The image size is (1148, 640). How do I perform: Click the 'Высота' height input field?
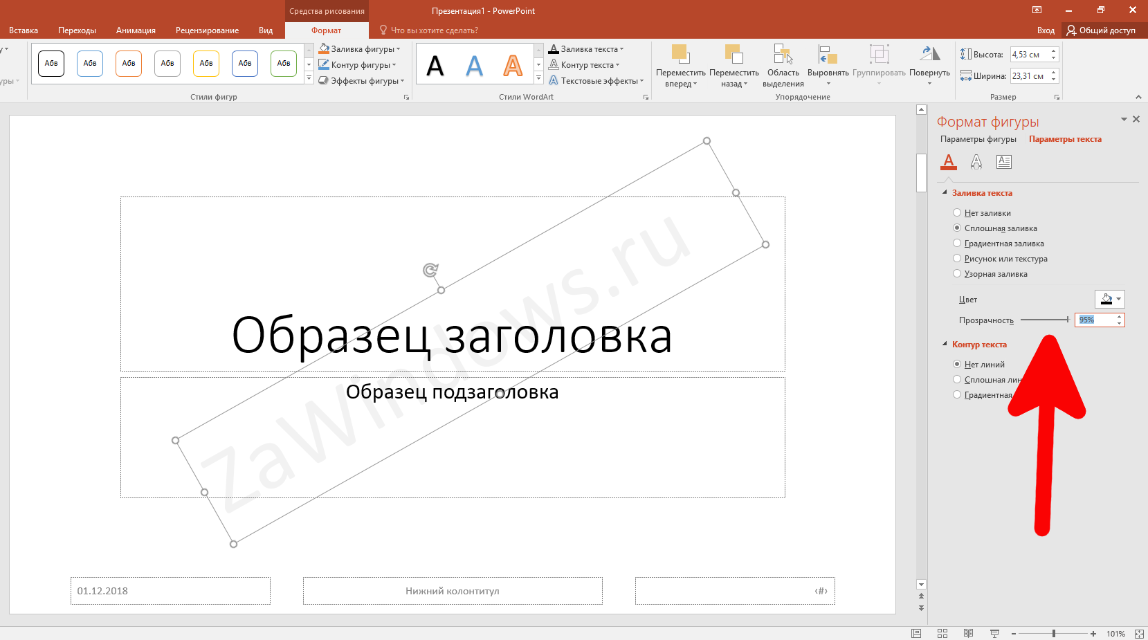1028,55
